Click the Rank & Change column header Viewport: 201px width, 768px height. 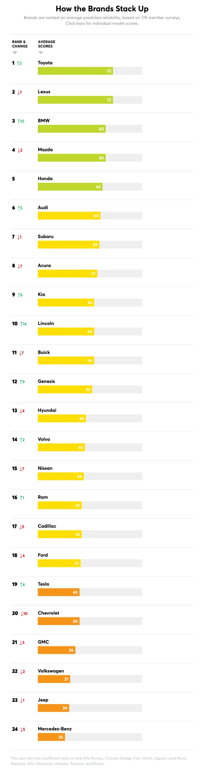click(x=20, y=44)
